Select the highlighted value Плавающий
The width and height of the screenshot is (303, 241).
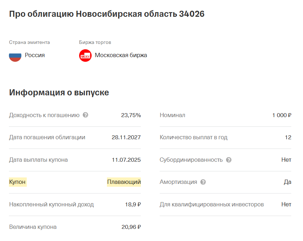124,182
